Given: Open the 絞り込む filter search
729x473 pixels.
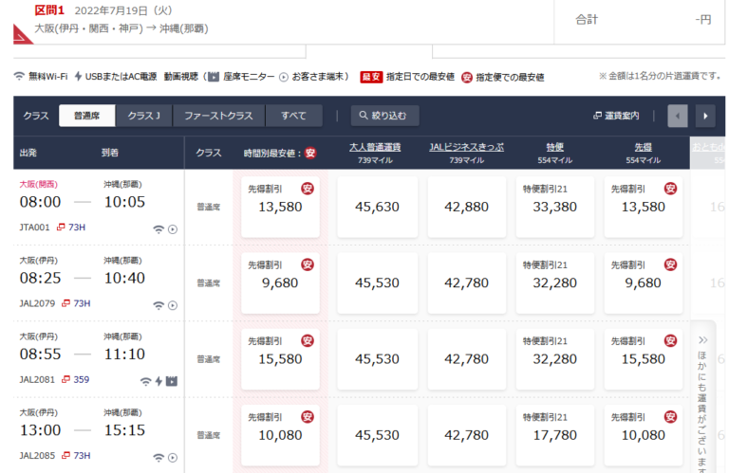Looking at the screenshot, I should point(385,116).
